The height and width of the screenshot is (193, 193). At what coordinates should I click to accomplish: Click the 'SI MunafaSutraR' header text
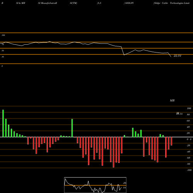coord(47,3)
